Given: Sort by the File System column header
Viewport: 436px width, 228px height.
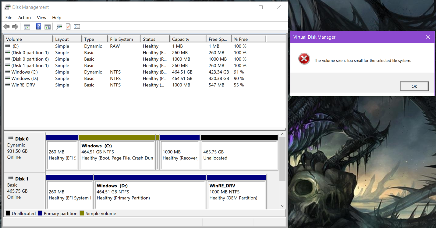Looking at the screenshot, I should click(x=124, y=39).
